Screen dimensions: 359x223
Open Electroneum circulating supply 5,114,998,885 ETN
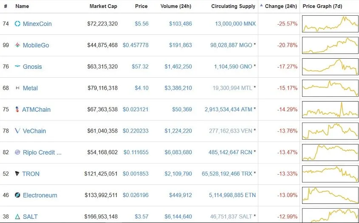click(x=232, y=195)
